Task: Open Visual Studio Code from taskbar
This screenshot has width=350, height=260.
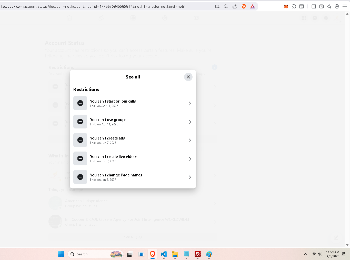Action: pos(164,254)
